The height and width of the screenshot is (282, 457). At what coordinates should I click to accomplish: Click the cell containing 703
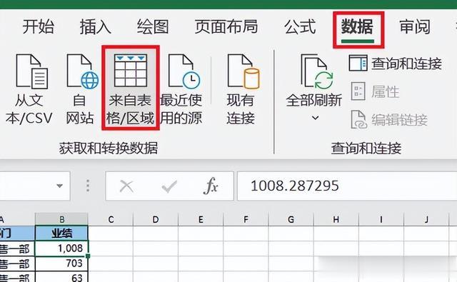pos(61,263)
